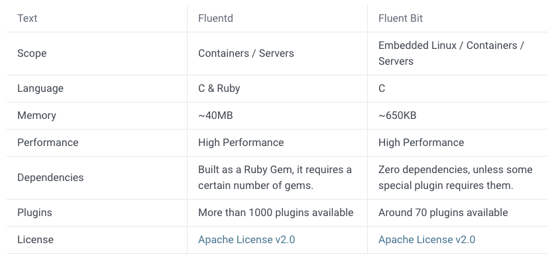Click the Fluentd column header
The image size is (552, 259).
215,18
